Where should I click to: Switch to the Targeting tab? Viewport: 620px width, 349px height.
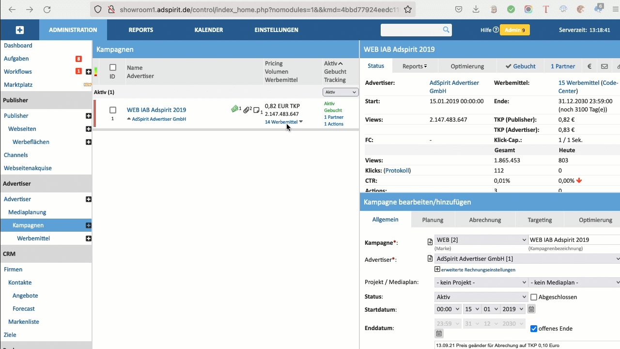click(x=540, y=220)
